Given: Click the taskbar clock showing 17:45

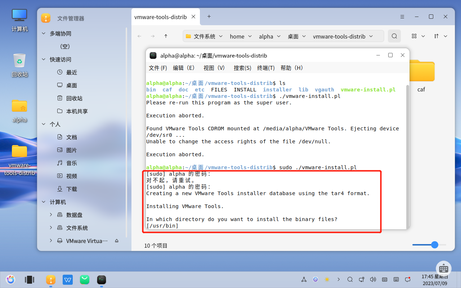Looking at the screenshot, I should pos(435,279).
